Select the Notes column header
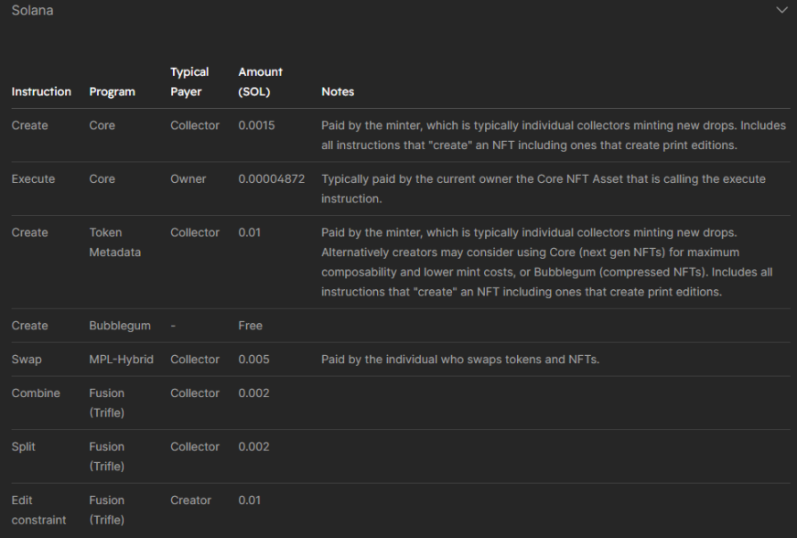This screenshot has height=538, width=797. [x=337, y=91]
